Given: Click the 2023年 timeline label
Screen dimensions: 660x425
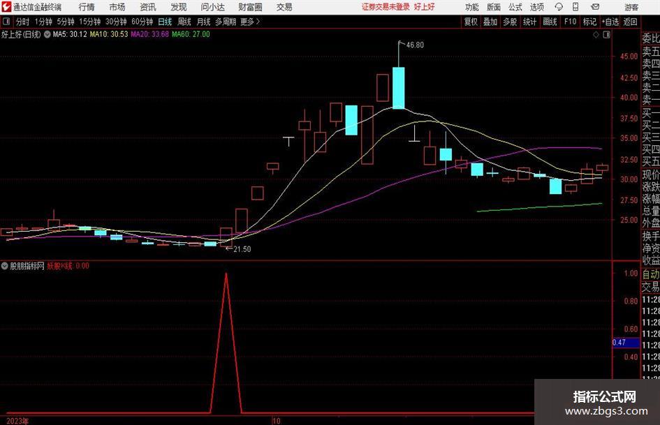Looking at the screenshot, I should click(x=17, y=421).
